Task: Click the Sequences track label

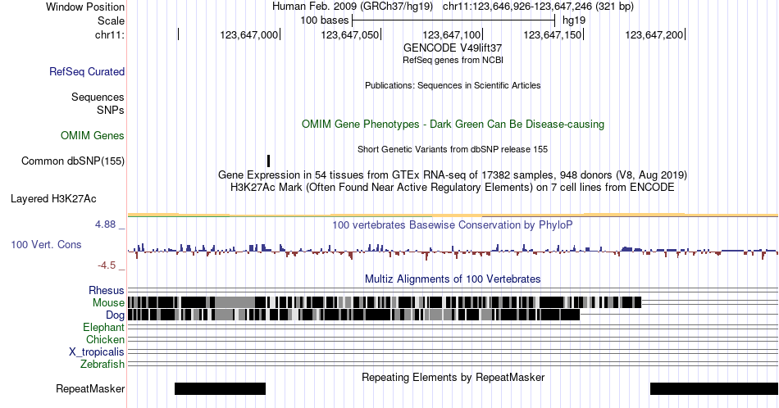Action: tap(98, 97)
